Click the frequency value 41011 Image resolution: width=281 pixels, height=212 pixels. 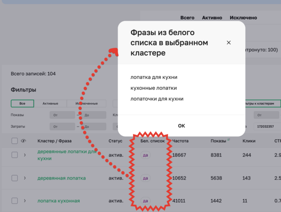pyautogui.click(x=179, y=201)
